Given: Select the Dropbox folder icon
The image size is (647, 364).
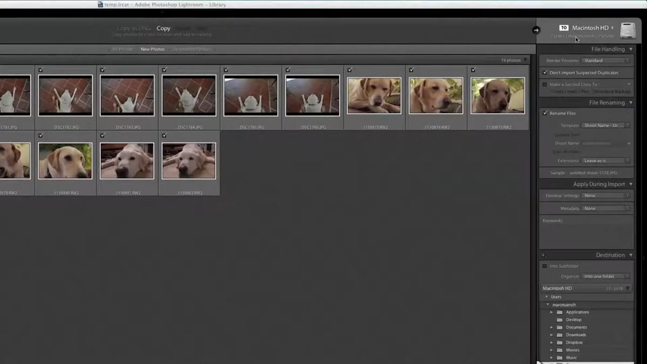Looking at the screenshot, I should (x=560, y=342).
